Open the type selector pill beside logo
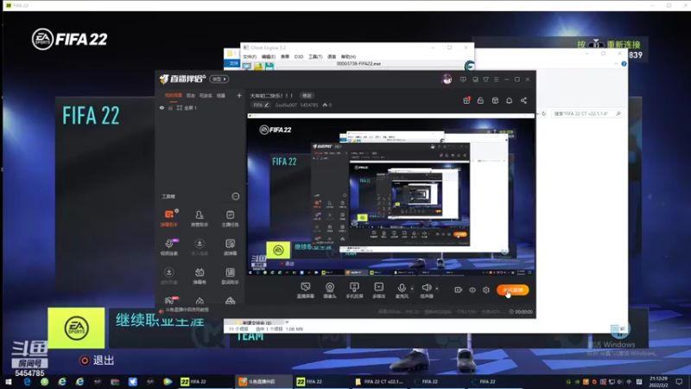 tap(219, 79)
